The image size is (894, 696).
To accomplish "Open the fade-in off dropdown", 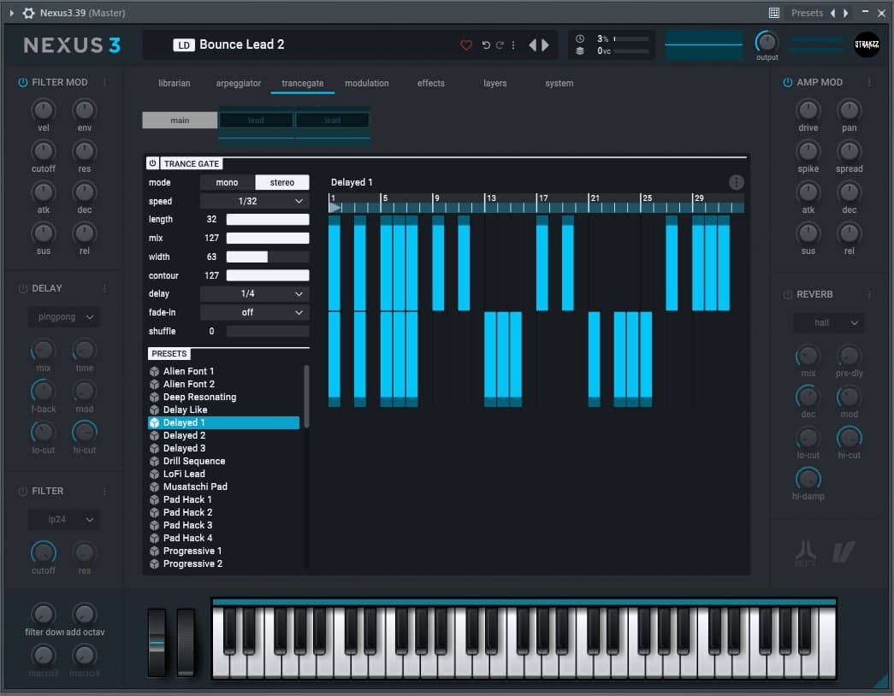I will [254, 312].
